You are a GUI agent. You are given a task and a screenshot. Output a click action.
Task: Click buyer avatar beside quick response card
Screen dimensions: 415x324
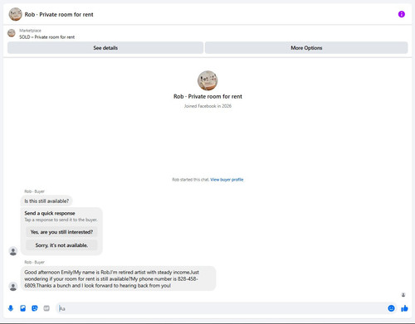[13, 251]
